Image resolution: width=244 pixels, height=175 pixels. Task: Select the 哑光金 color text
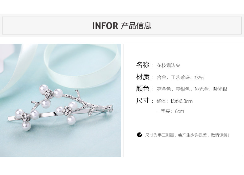(x=201, y=89)
